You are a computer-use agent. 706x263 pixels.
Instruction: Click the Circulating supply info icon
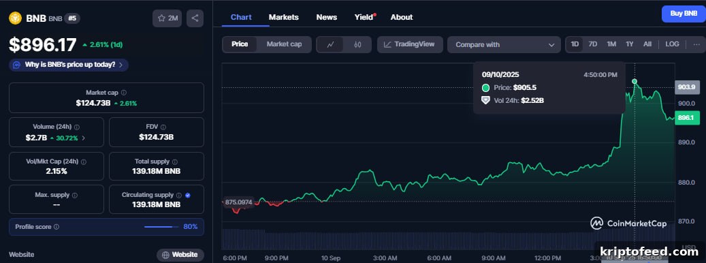179,196
